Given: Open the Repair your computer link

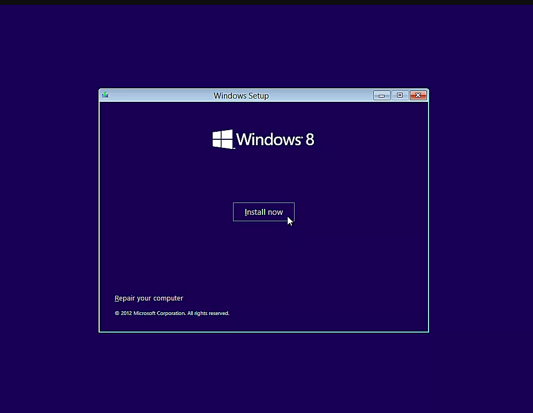Looking at the screenshot, I should 148,298.
